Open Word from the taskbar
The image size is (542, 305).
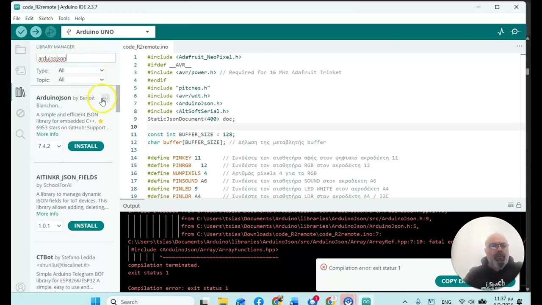pyautogui.click(x=294, y=302)
